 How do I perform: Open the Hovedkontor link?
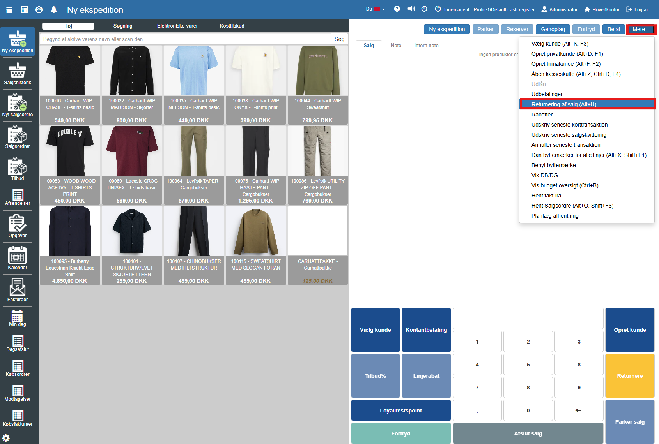[602, 9]
